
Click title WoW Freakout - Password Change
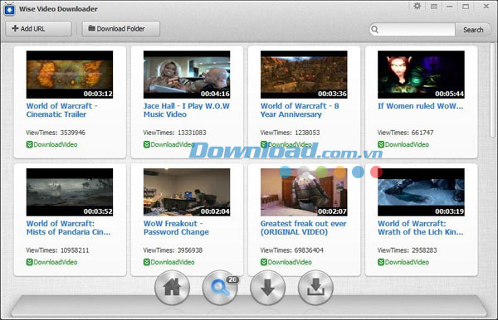coord(176,228)
